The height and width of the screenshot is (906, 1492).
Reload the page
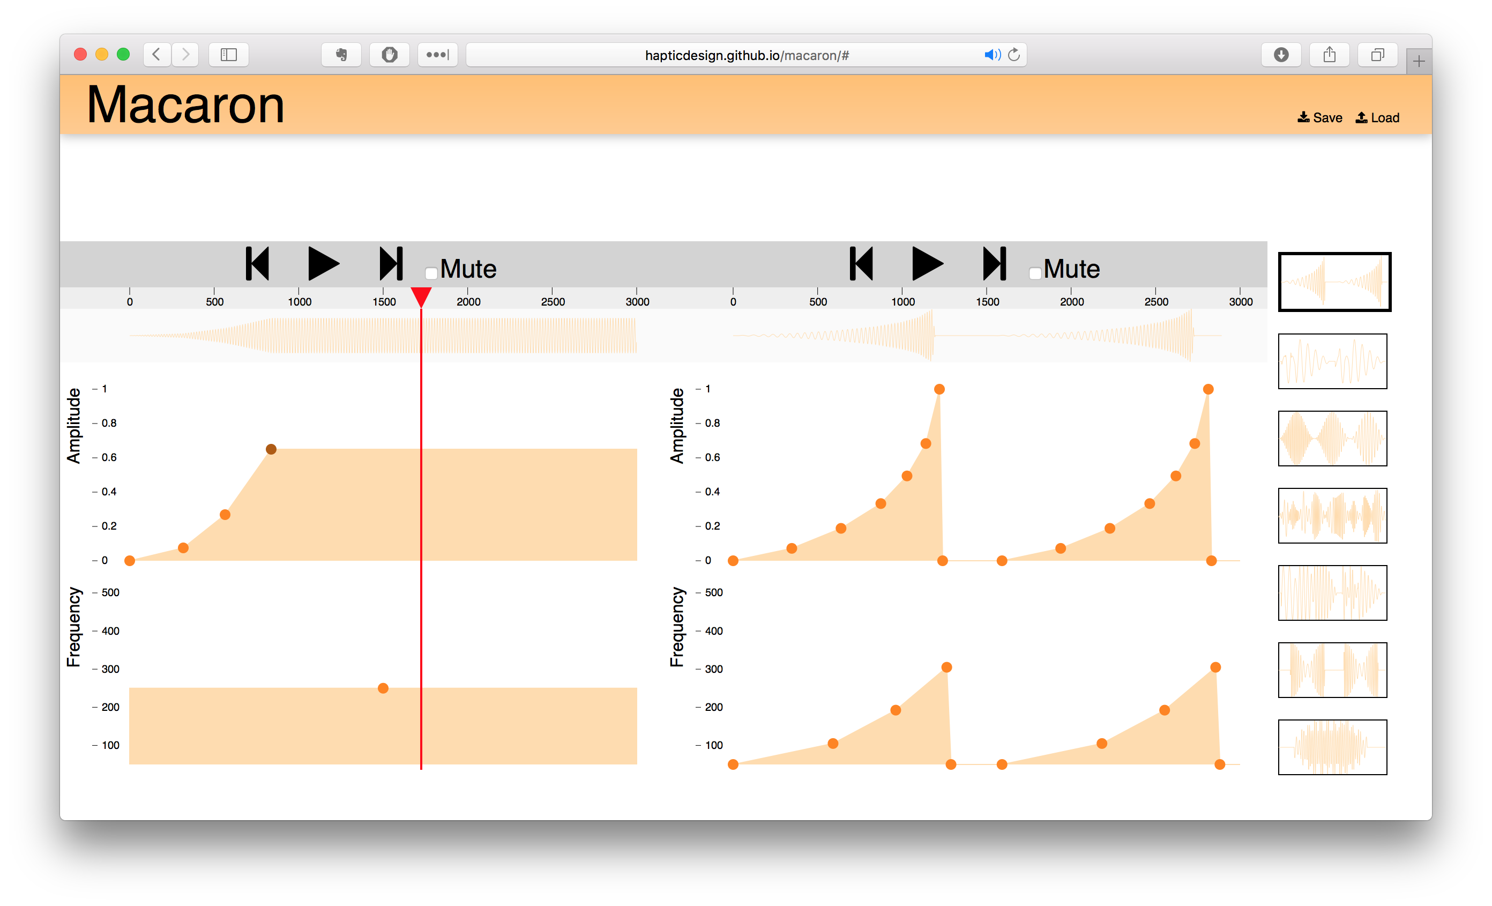[x=1014, y=55]
